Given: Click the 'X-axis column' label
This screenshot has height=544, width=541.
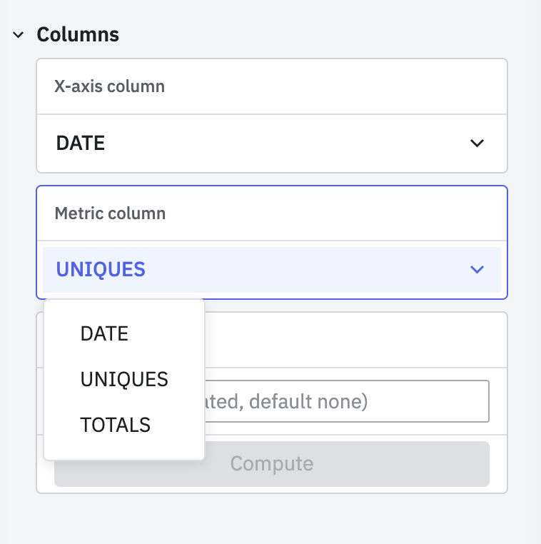Looking at the screenshot, I should (110, 86).
